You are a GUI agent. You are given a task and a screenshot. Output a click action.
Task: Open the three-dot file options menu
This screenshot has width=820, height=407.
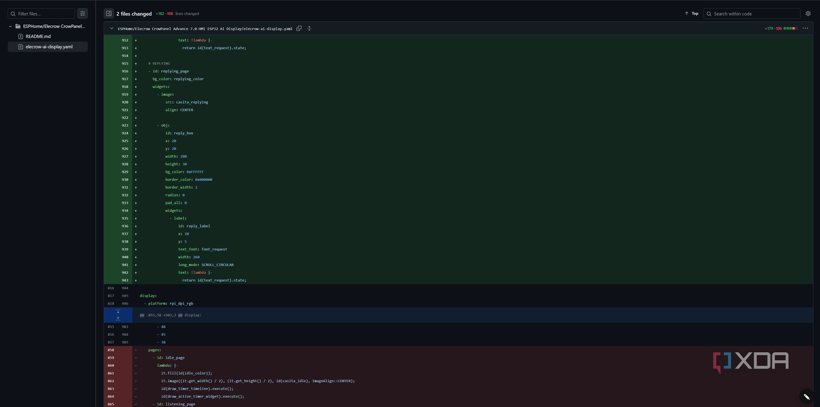coord(805,28)
